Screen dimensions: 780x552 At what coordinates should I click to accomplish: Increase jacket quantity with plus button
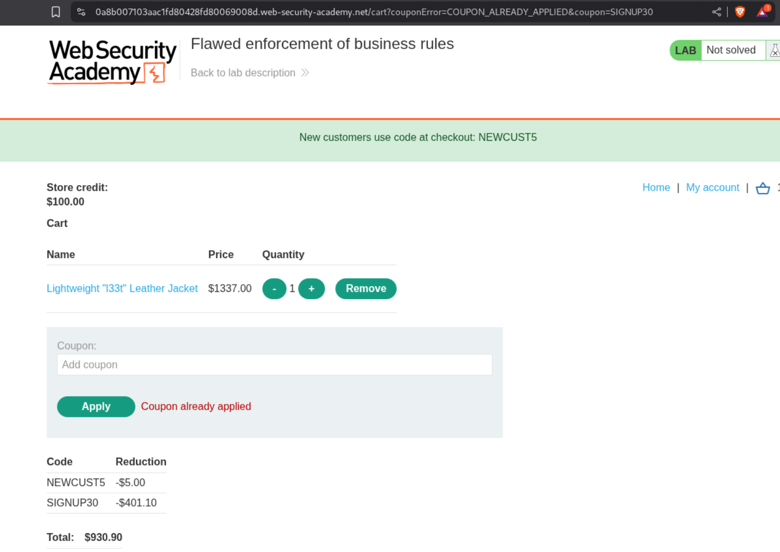(311, 289)
